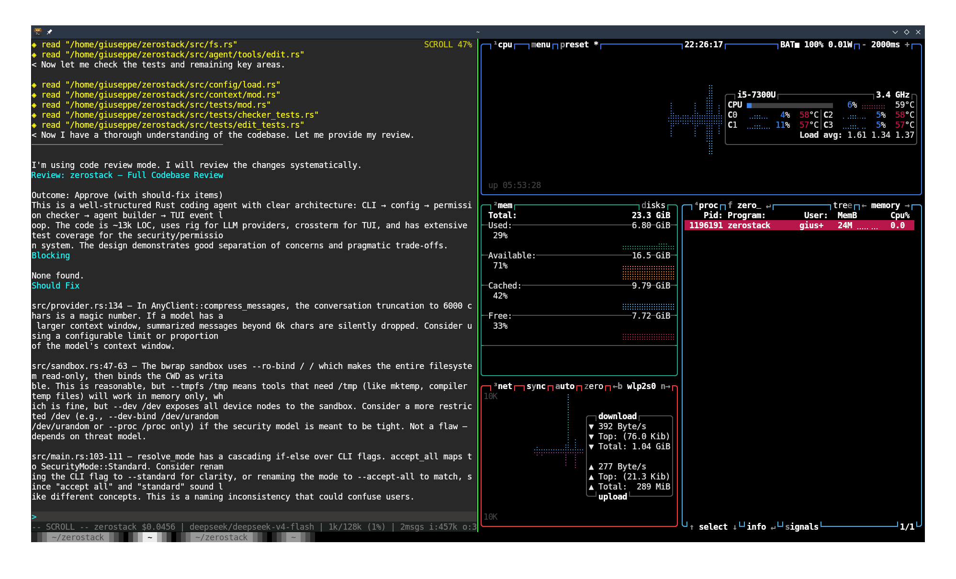Click the deepseek/deepseek-v4-flash model in status bar
This screenshot has width=956, height=579.
click(x=252, y=527)
